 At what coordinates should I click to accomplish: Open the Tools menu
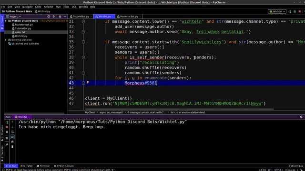click(66, 7)
